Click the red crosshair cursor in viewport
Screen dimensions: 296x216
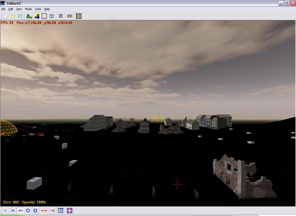pyautogui.click(x=177, y=184)
